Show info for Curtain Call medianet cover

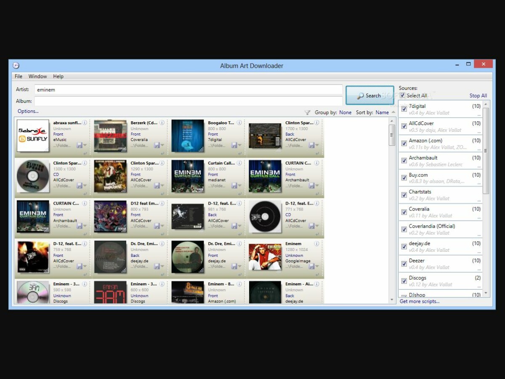pyautogui.click(x=239, y=163)
